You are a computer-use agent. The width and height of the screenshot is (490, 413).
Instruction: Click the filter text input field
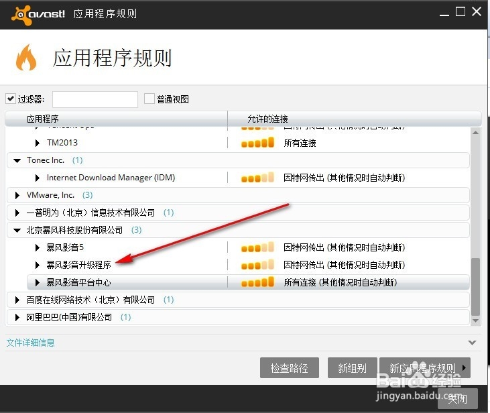[x=95, y=99]
